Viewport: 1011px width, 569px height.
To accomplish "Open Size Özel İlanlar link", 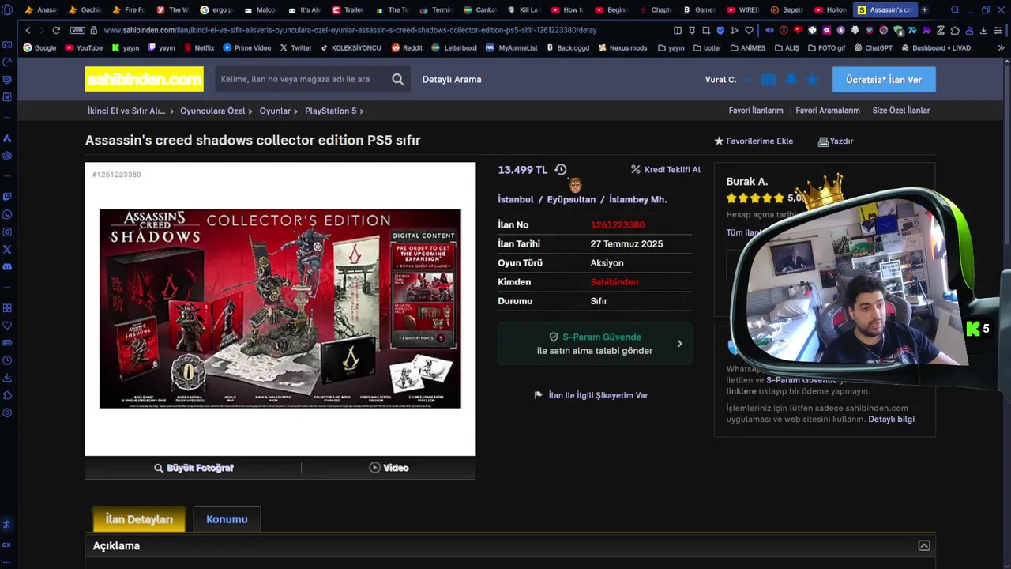I will 901,111.
